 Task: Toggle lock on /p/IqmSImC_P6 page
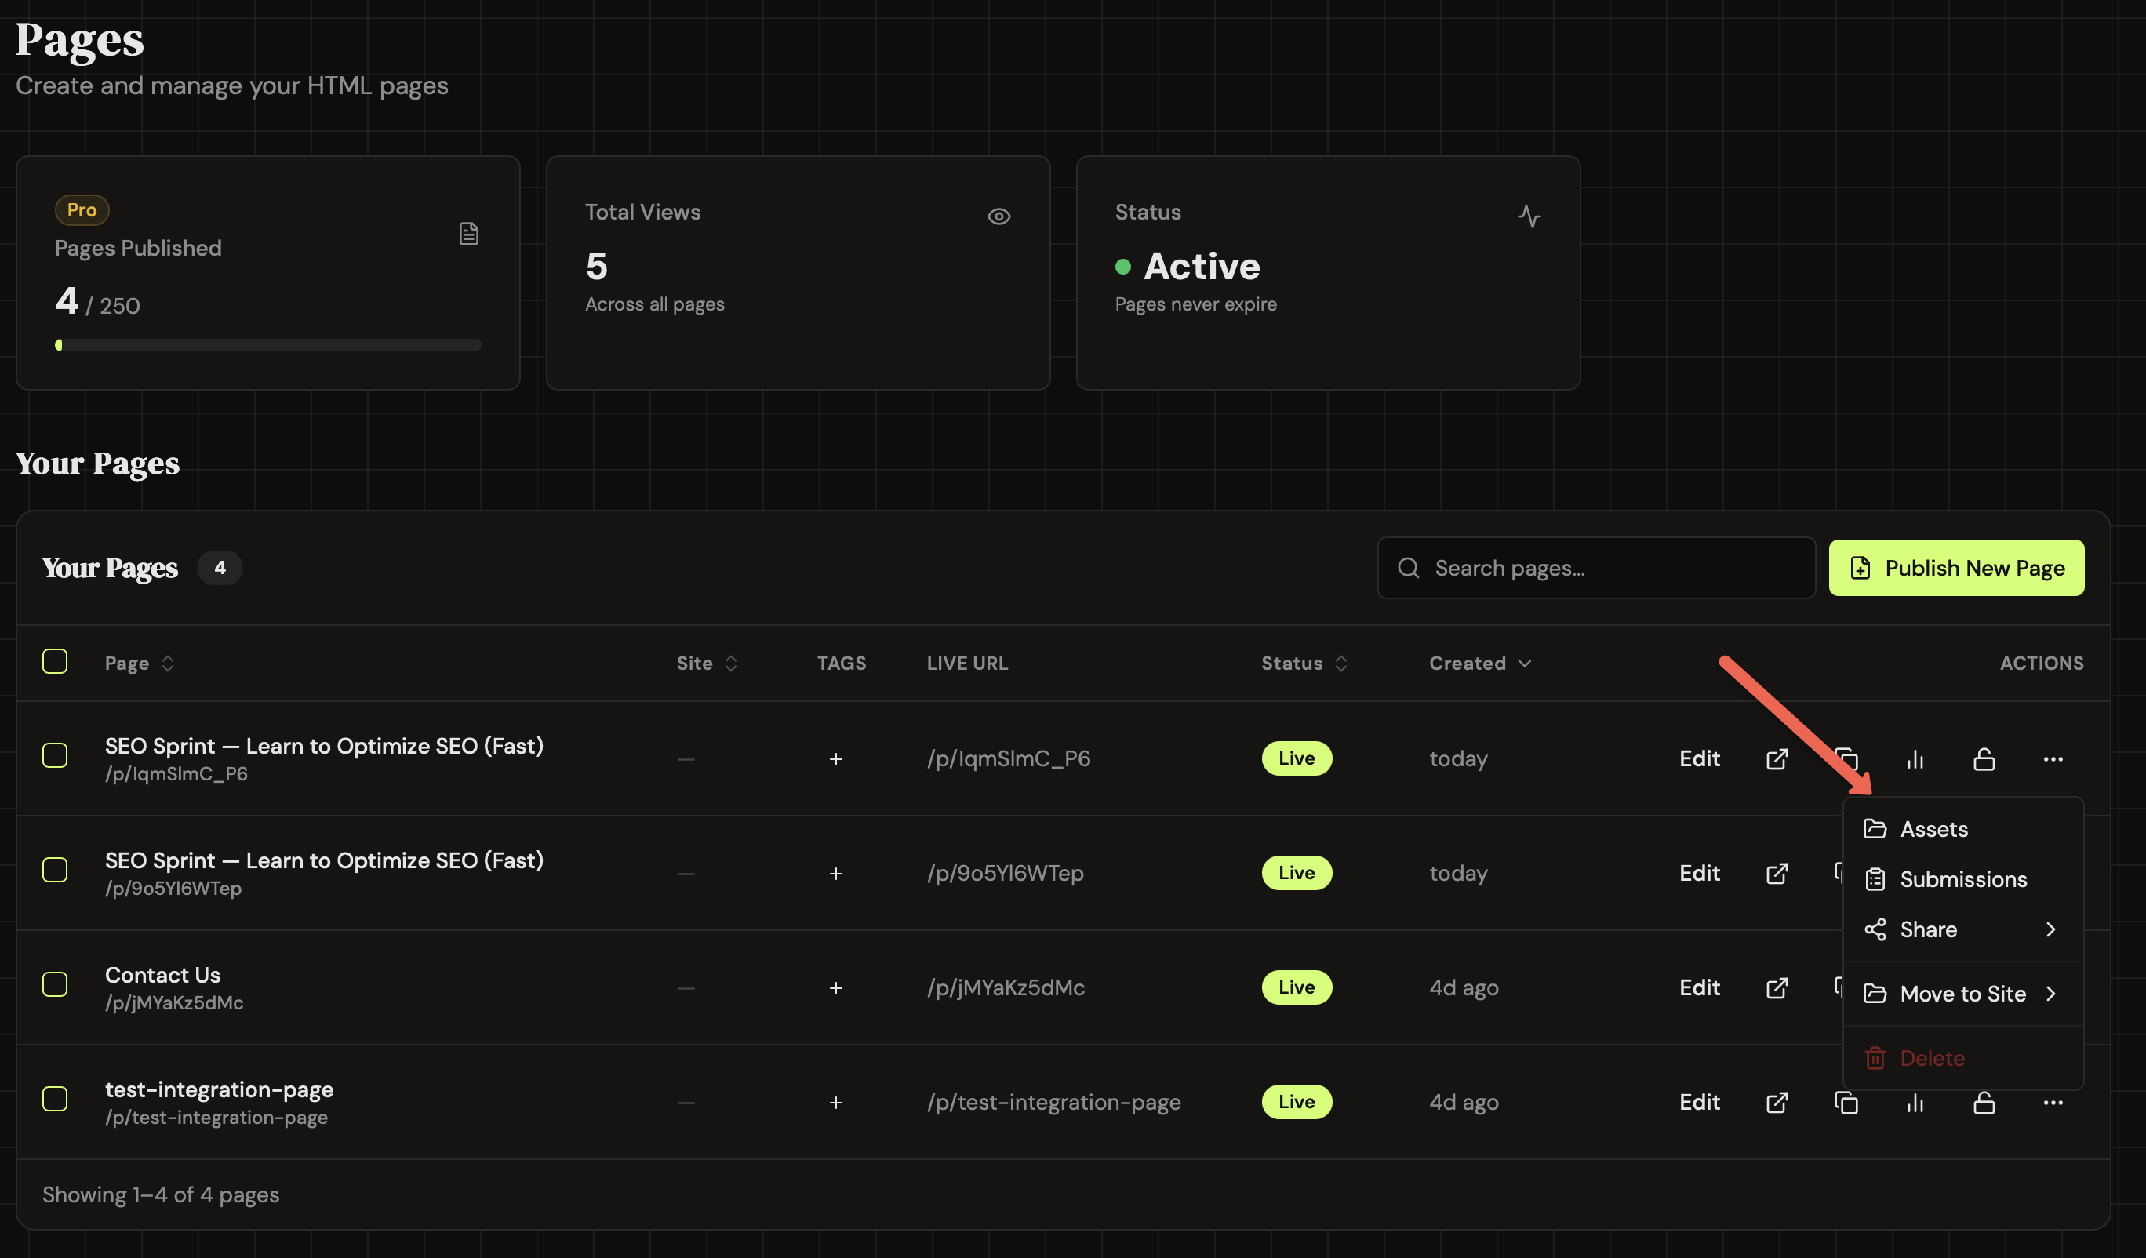point(1984,758)
